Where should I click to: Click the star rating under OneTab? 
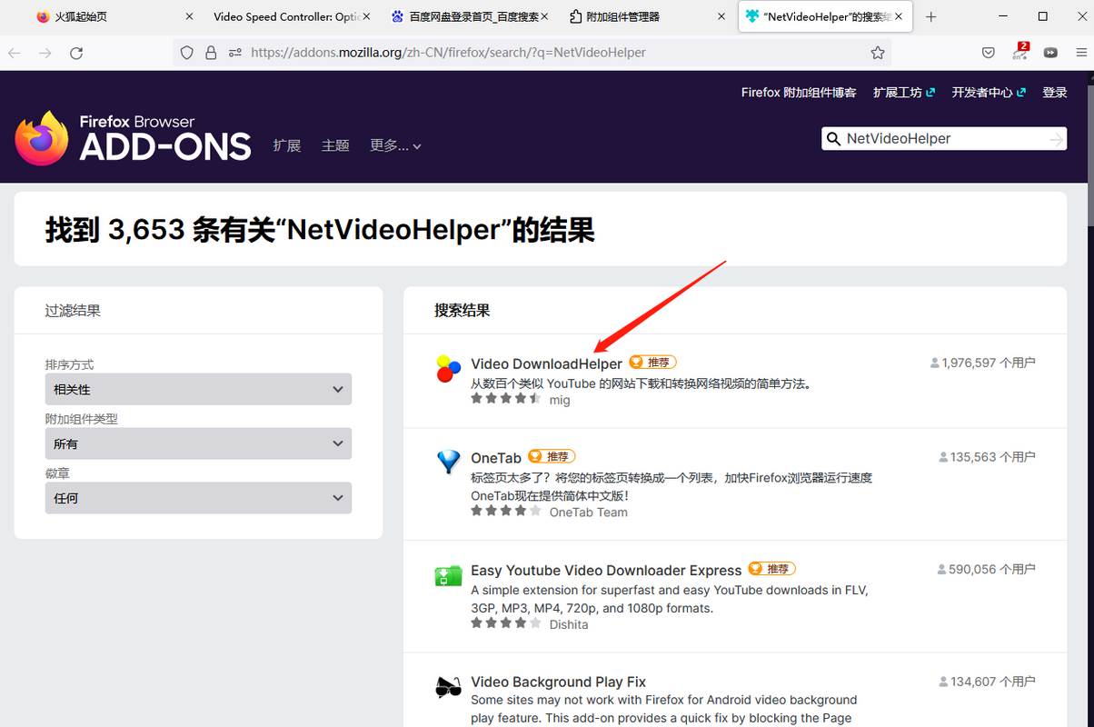click(x=506, y=511)
